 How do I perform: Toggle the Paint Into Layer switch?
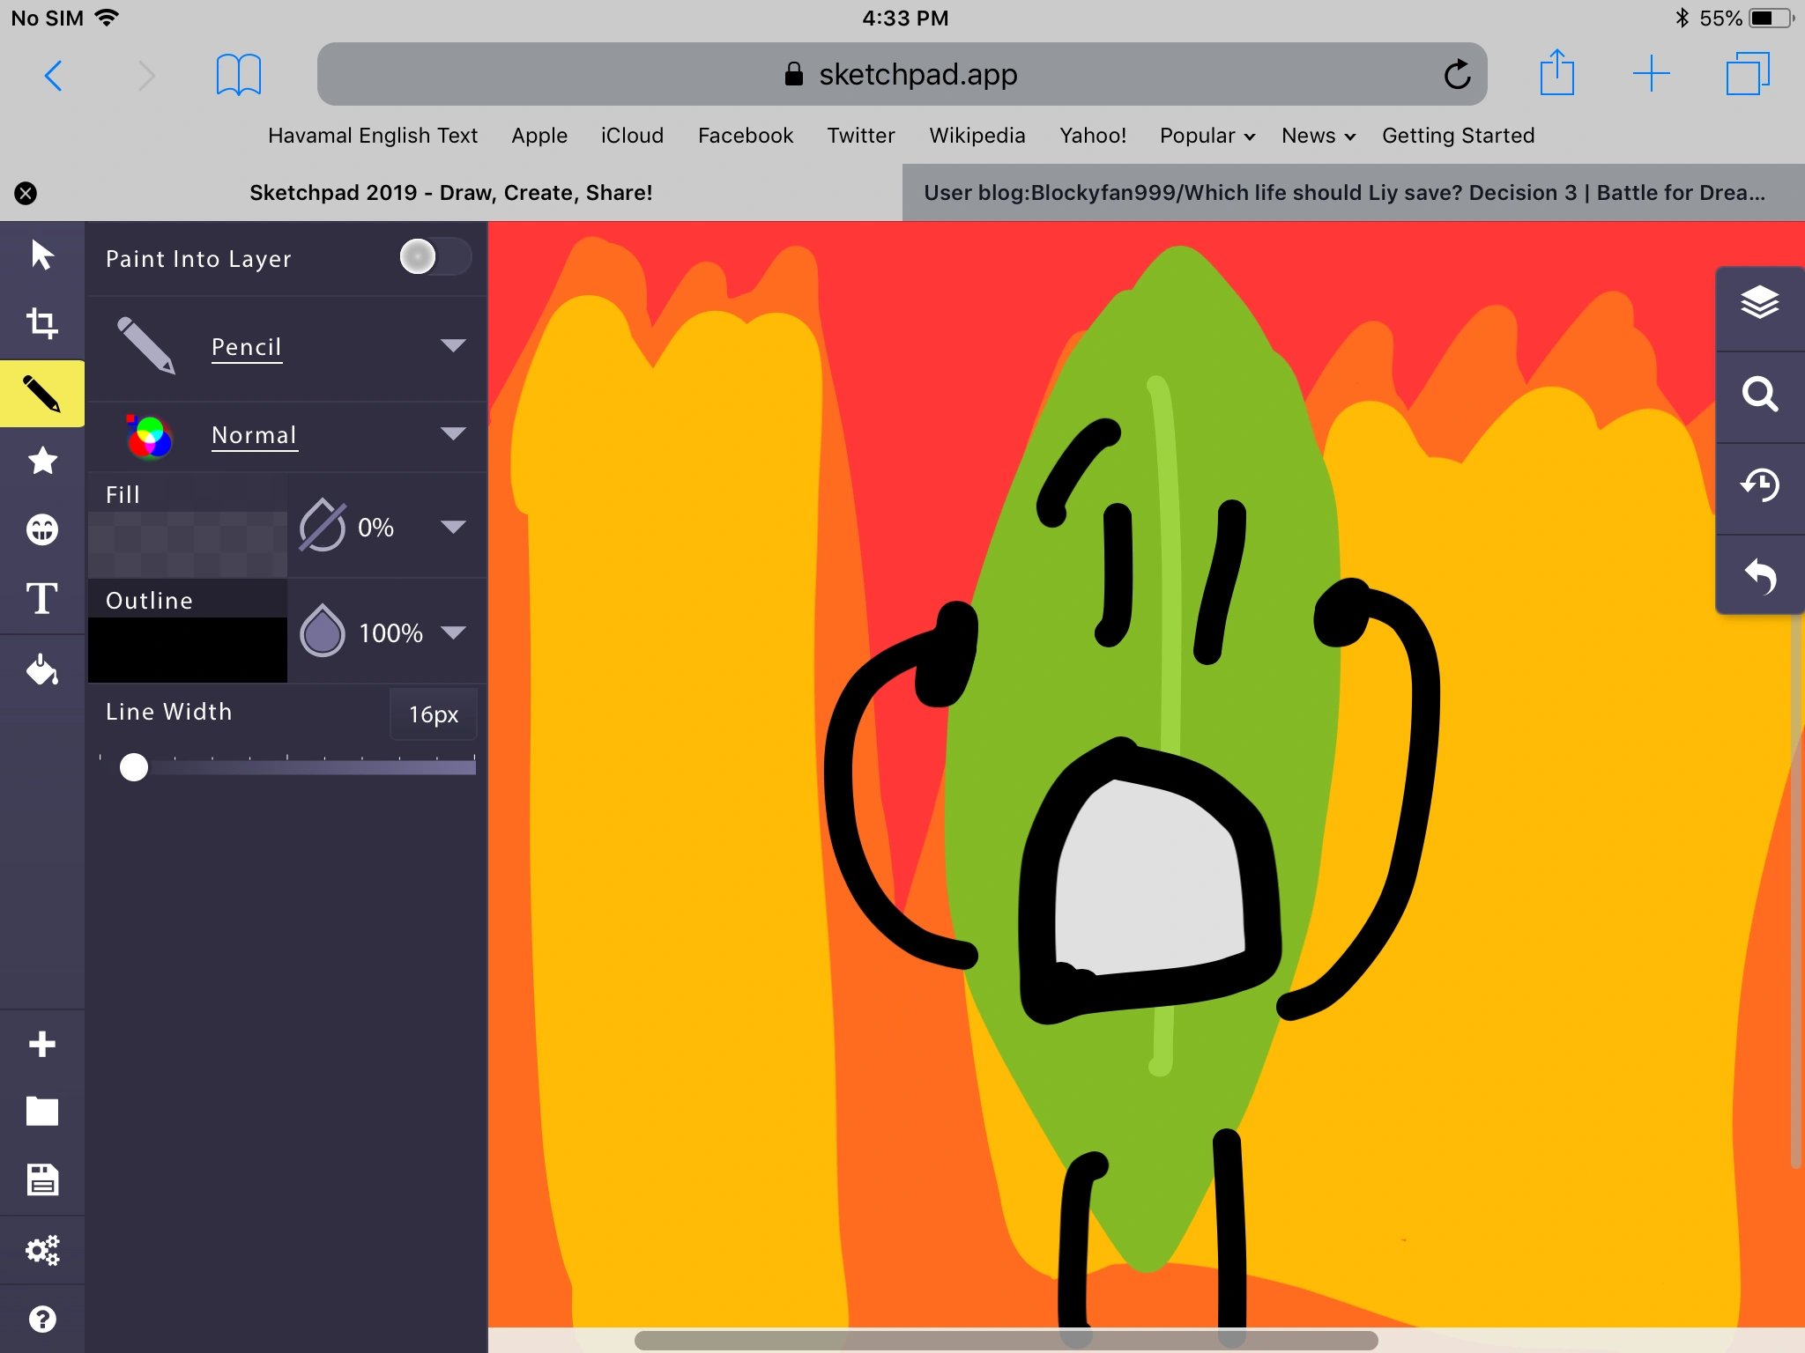click(x=434, y=257)
